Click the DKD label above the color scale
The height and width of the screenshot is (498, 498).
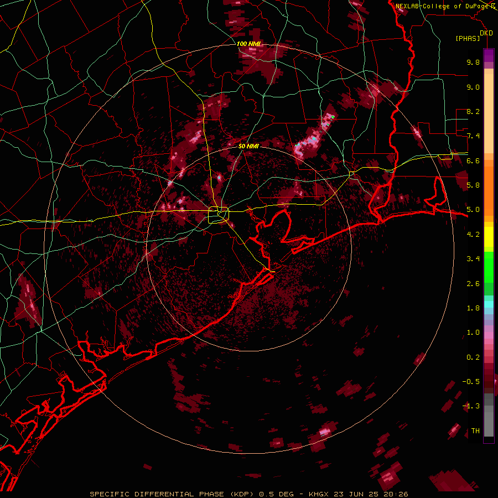pyautogui.click(x=486, y=33)
